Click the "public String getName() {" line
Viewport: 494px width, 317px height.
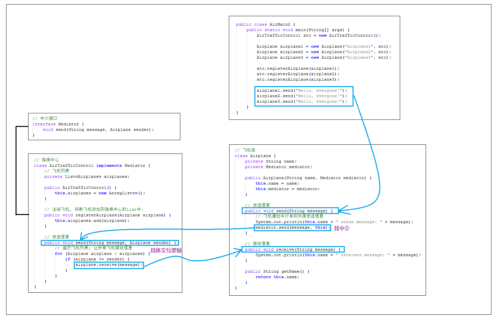coord(277,271)
